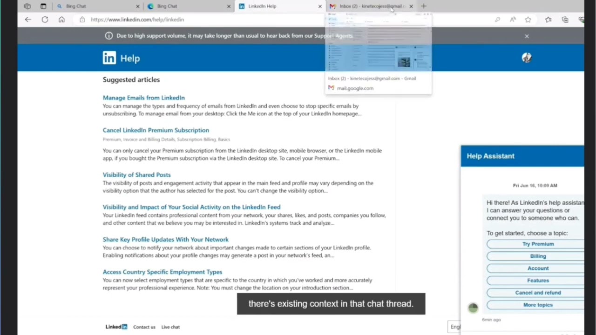Select the LinkedIn Help tab
The width and height of the screenshot is (596, 335).
pyautogui.click(x=279, y=6)
